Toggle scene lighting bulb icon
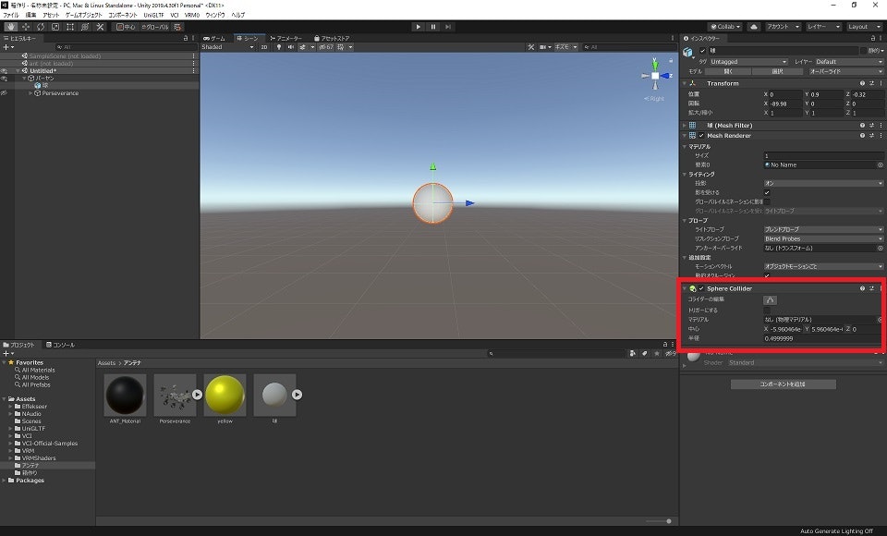887x536 pixels. pyautogui.click(x=279, y=47)
